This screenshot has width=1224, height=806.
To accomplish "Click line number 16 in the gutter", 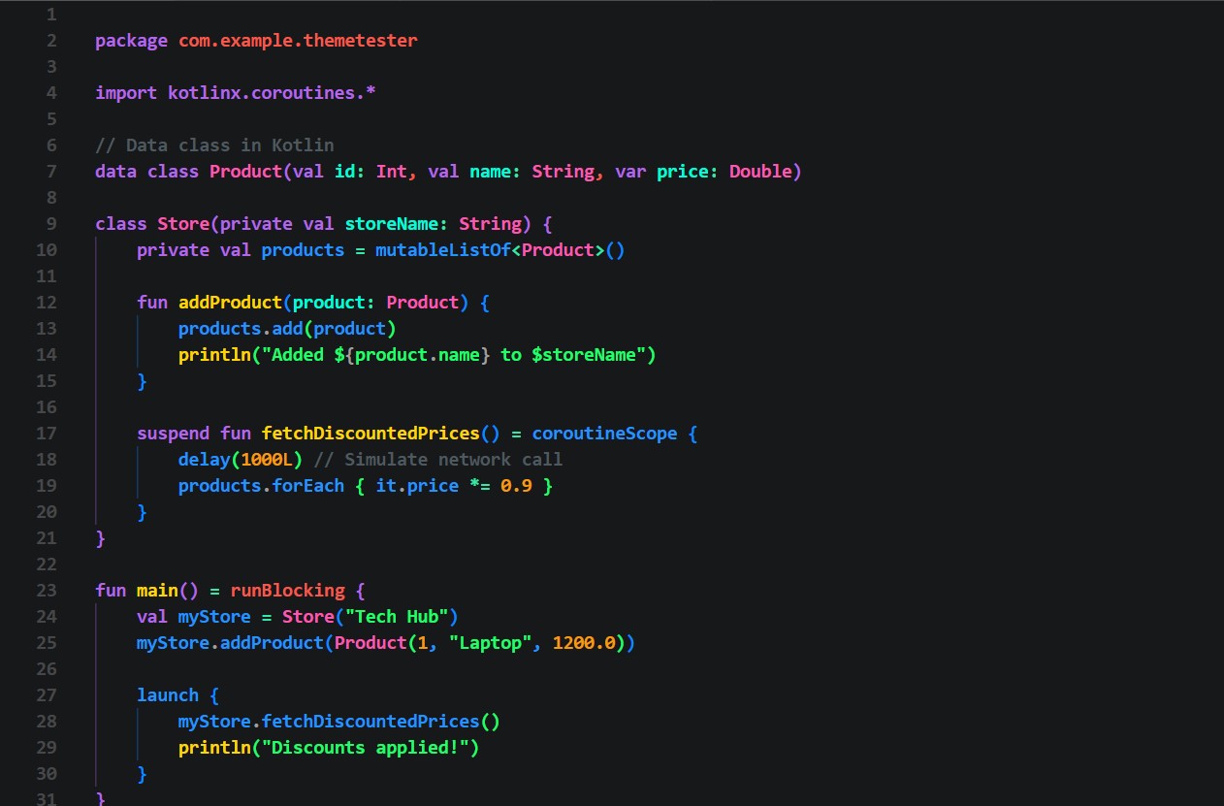I will [47, 407].
